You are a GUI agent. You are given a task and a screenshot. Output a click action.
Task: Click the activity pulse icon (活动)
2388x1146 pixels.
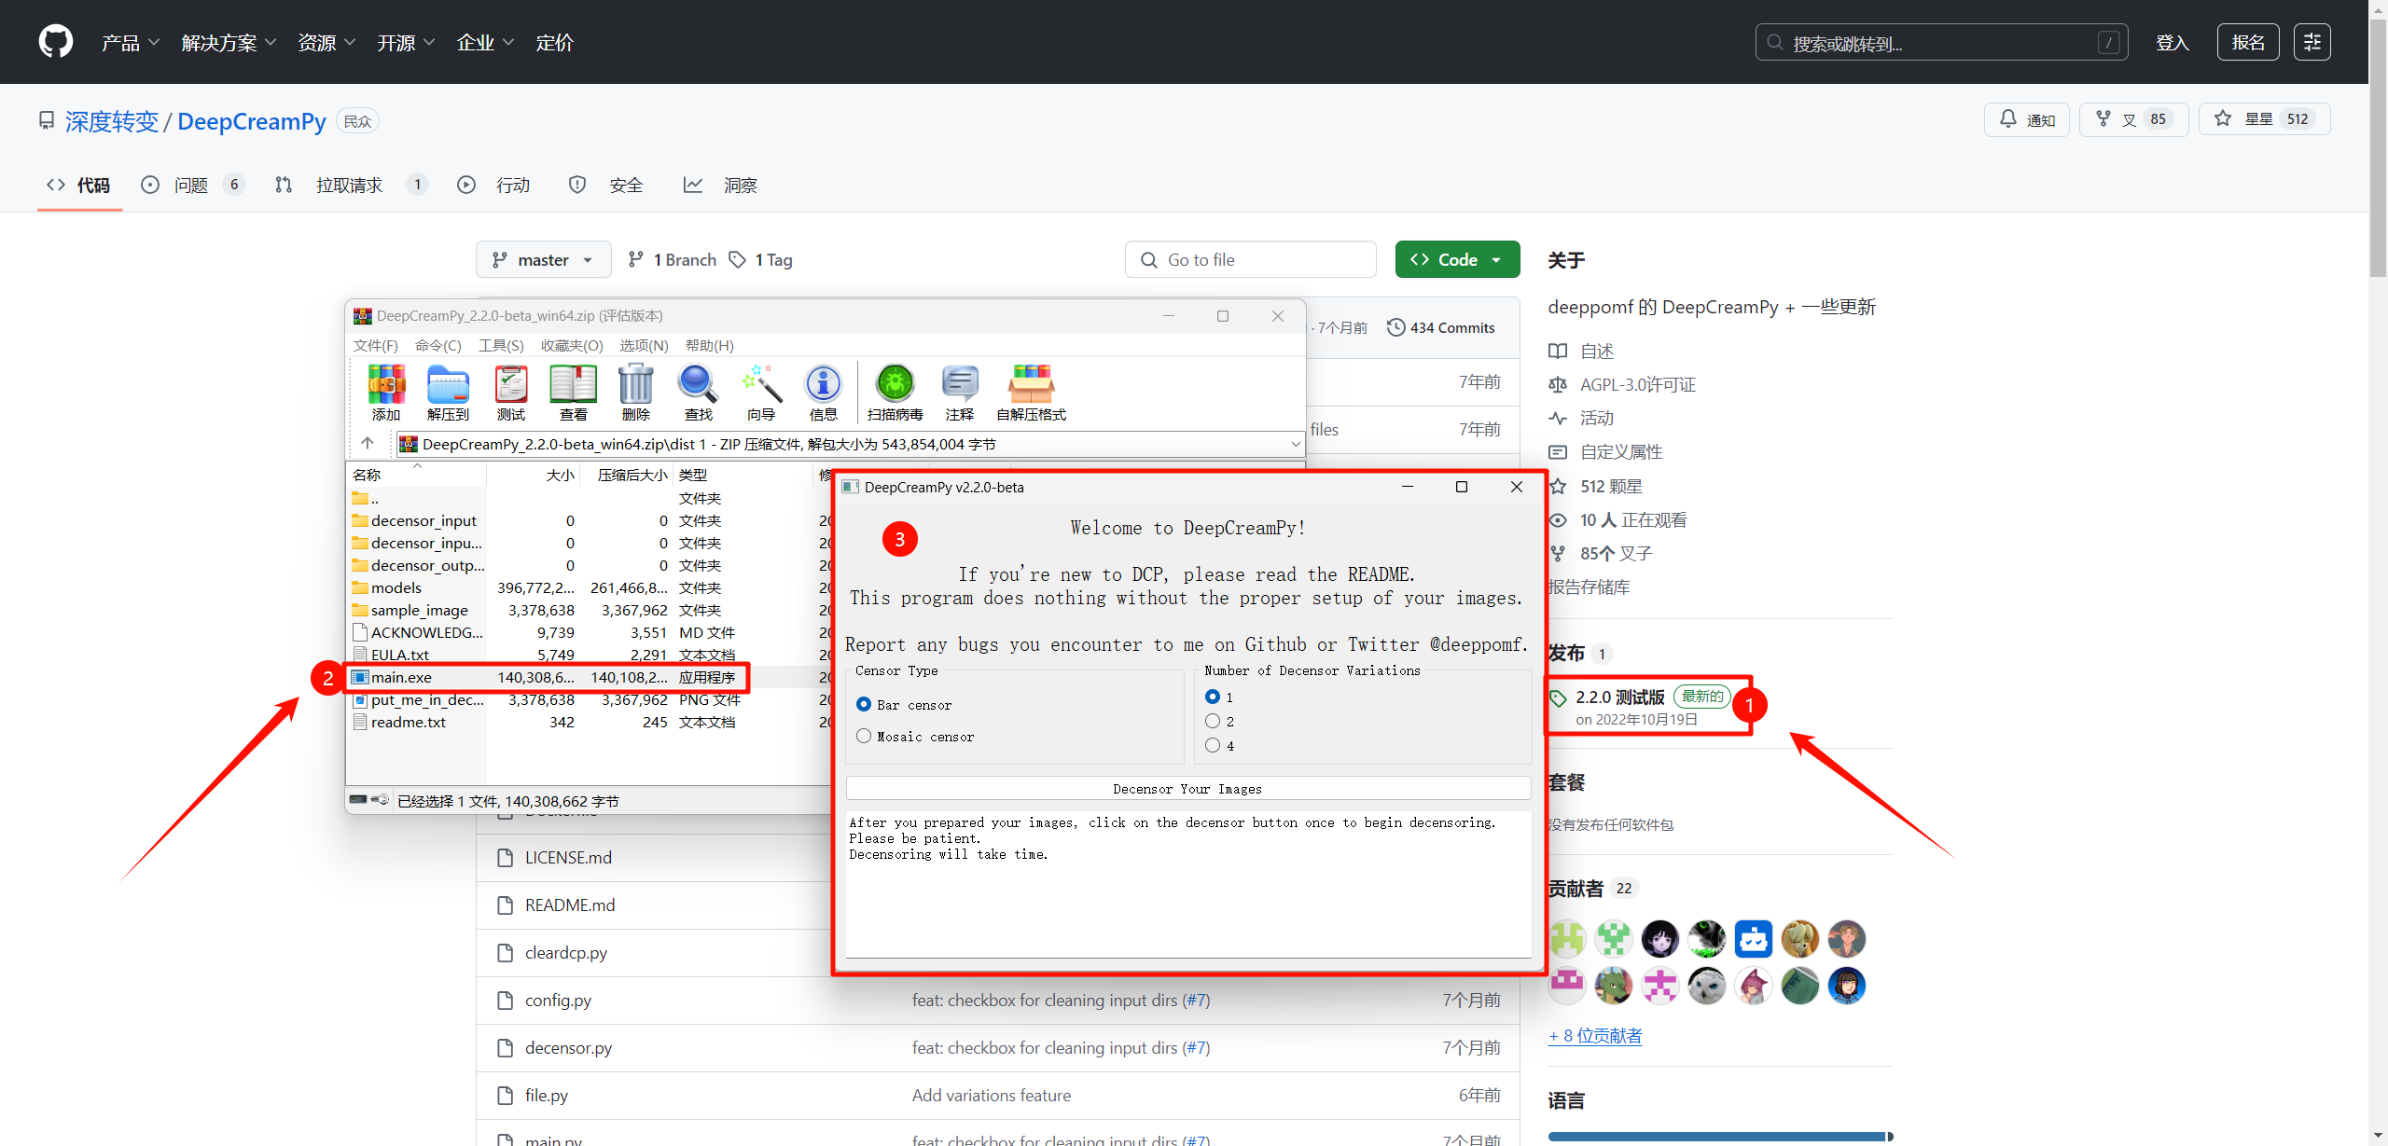[1558, 419]
